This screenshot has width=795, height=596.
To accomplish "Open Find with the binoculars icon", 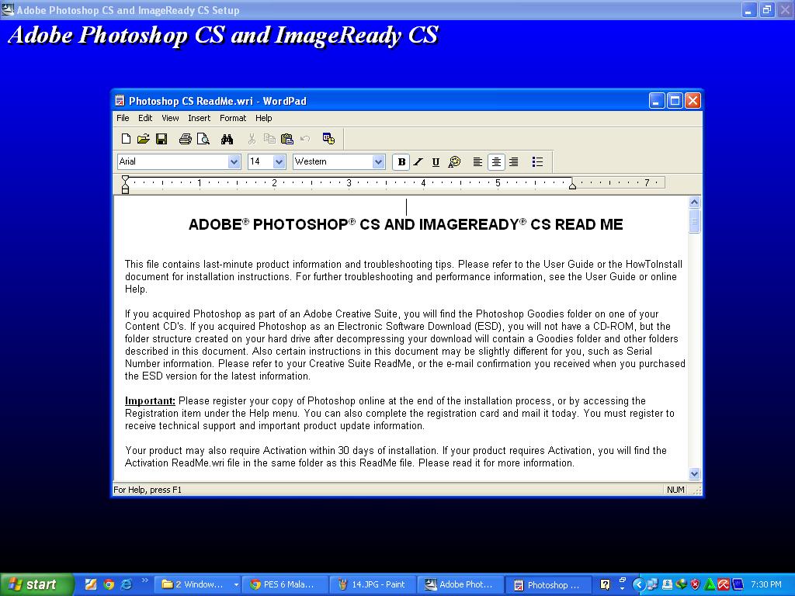I will coord(227,138).
